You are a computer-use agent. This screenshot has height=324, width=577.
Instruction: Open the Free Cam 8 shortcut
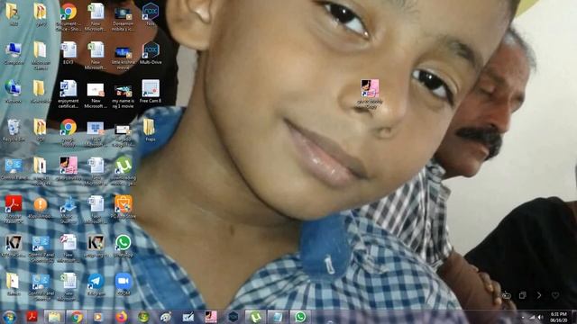tap(151, 92)
